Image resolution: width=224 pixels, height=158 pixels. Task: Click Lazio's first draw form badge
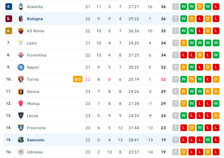[184, 43]
